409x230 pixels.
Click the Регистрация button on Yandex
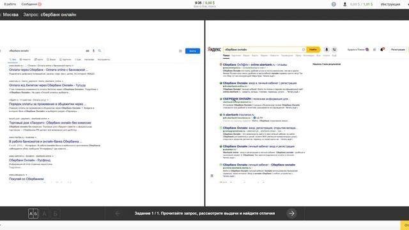[397, 49]
